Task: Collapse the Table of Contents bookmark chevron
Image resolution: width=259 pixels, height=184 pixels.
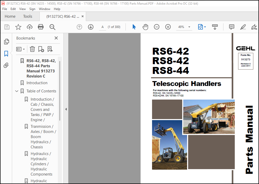Action: pos(17,91)
